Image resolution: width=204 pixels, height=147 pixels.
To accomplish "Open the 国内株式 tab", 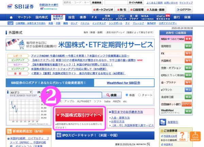I will tap(42, 17).
